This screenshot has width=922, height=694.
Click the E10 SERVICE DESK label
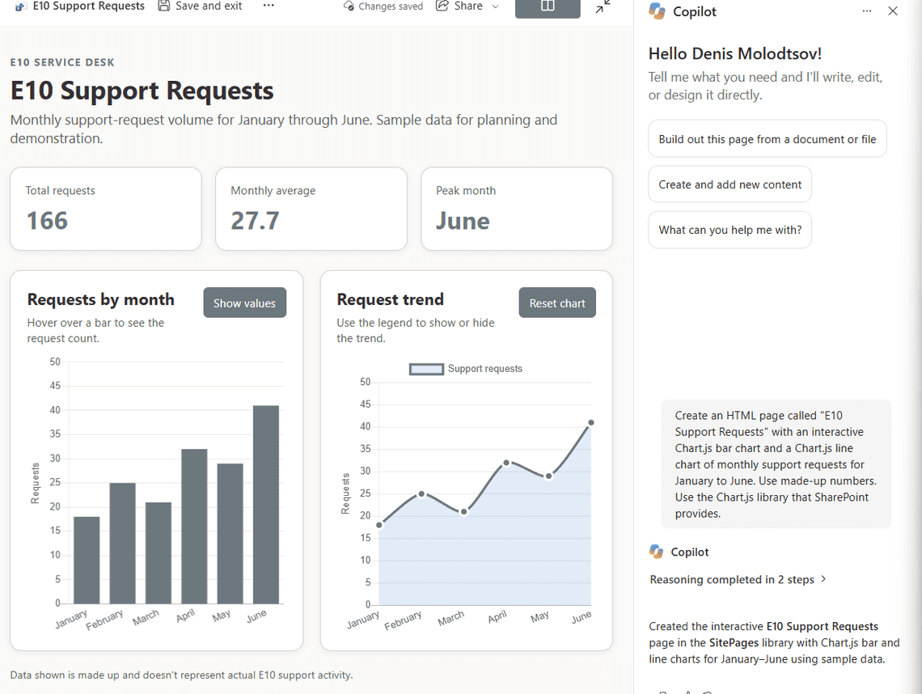(62, 62)
